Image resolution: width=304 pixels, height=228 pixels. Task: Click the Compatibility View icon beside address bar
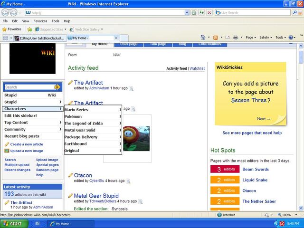[194, 13]
